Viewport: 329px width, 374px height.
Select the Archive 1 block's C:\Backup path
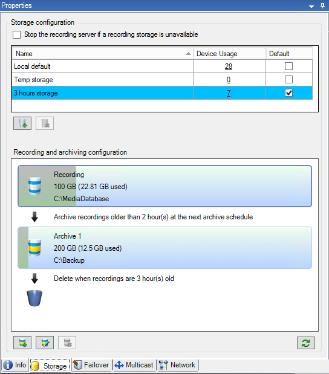(69, 260)
